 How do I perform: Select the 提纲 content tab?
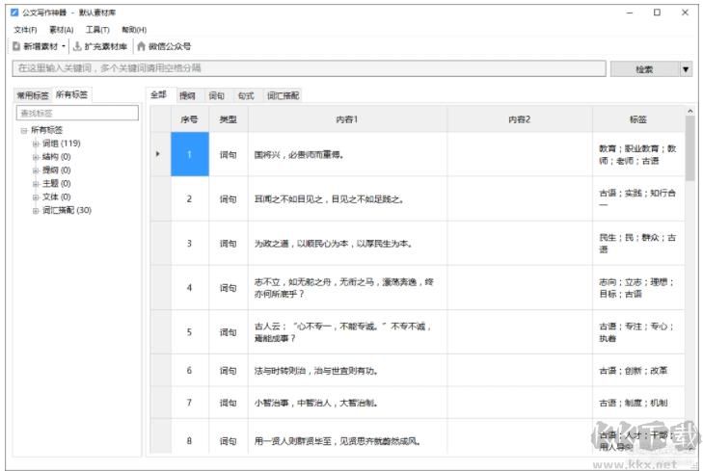pyautogui.click(x=187, y=95)
